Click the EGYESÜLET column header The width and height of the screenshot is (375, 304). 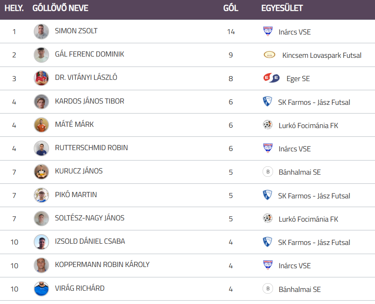point(282,8)
